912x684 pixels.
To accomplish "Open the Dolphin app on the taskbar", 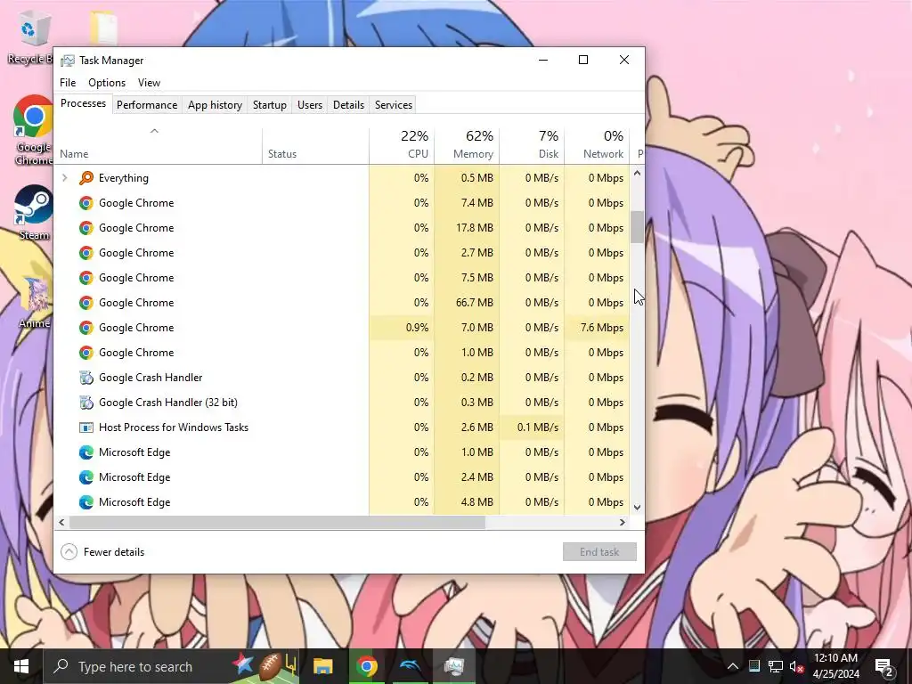I will [411, 666].
